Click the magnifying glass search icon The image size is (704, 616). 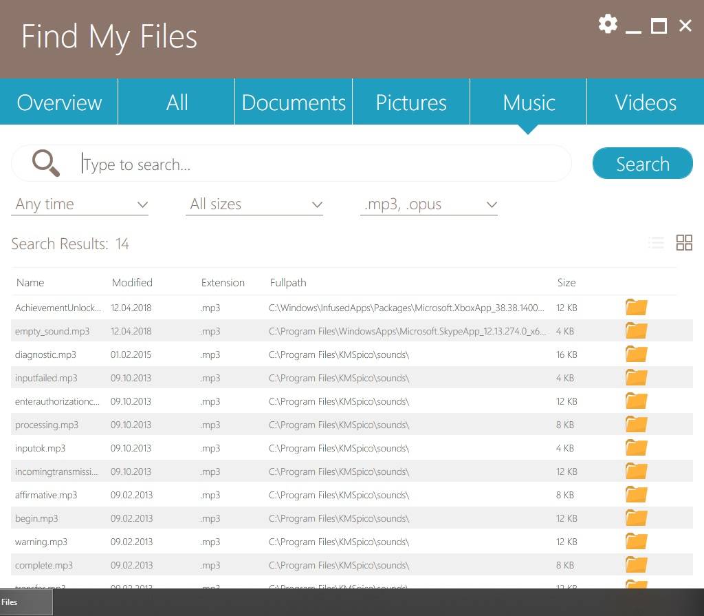(46, 162)
